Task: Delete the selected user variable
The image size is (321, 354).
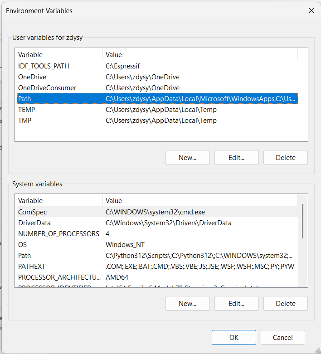Action: [x=285, y=158]
